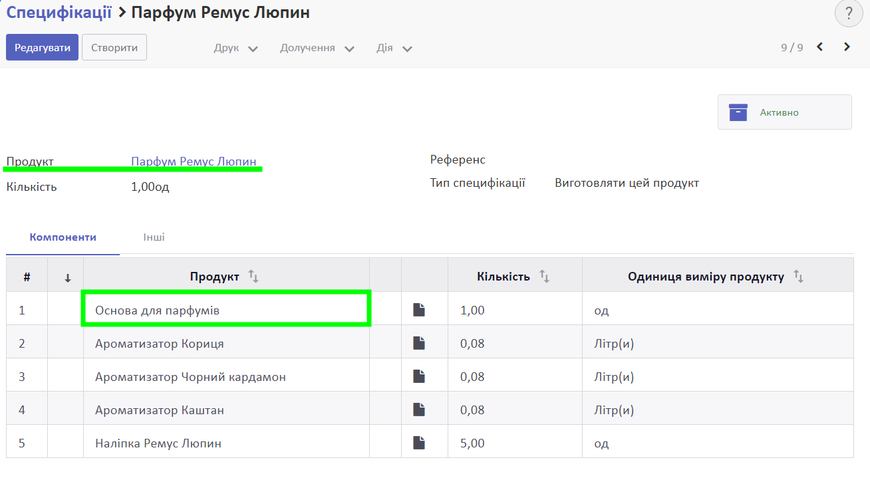The width and height of the screenshot is (870, 482).
Task: Click the down-arrow sequence column header
Action: click(67, 277)
